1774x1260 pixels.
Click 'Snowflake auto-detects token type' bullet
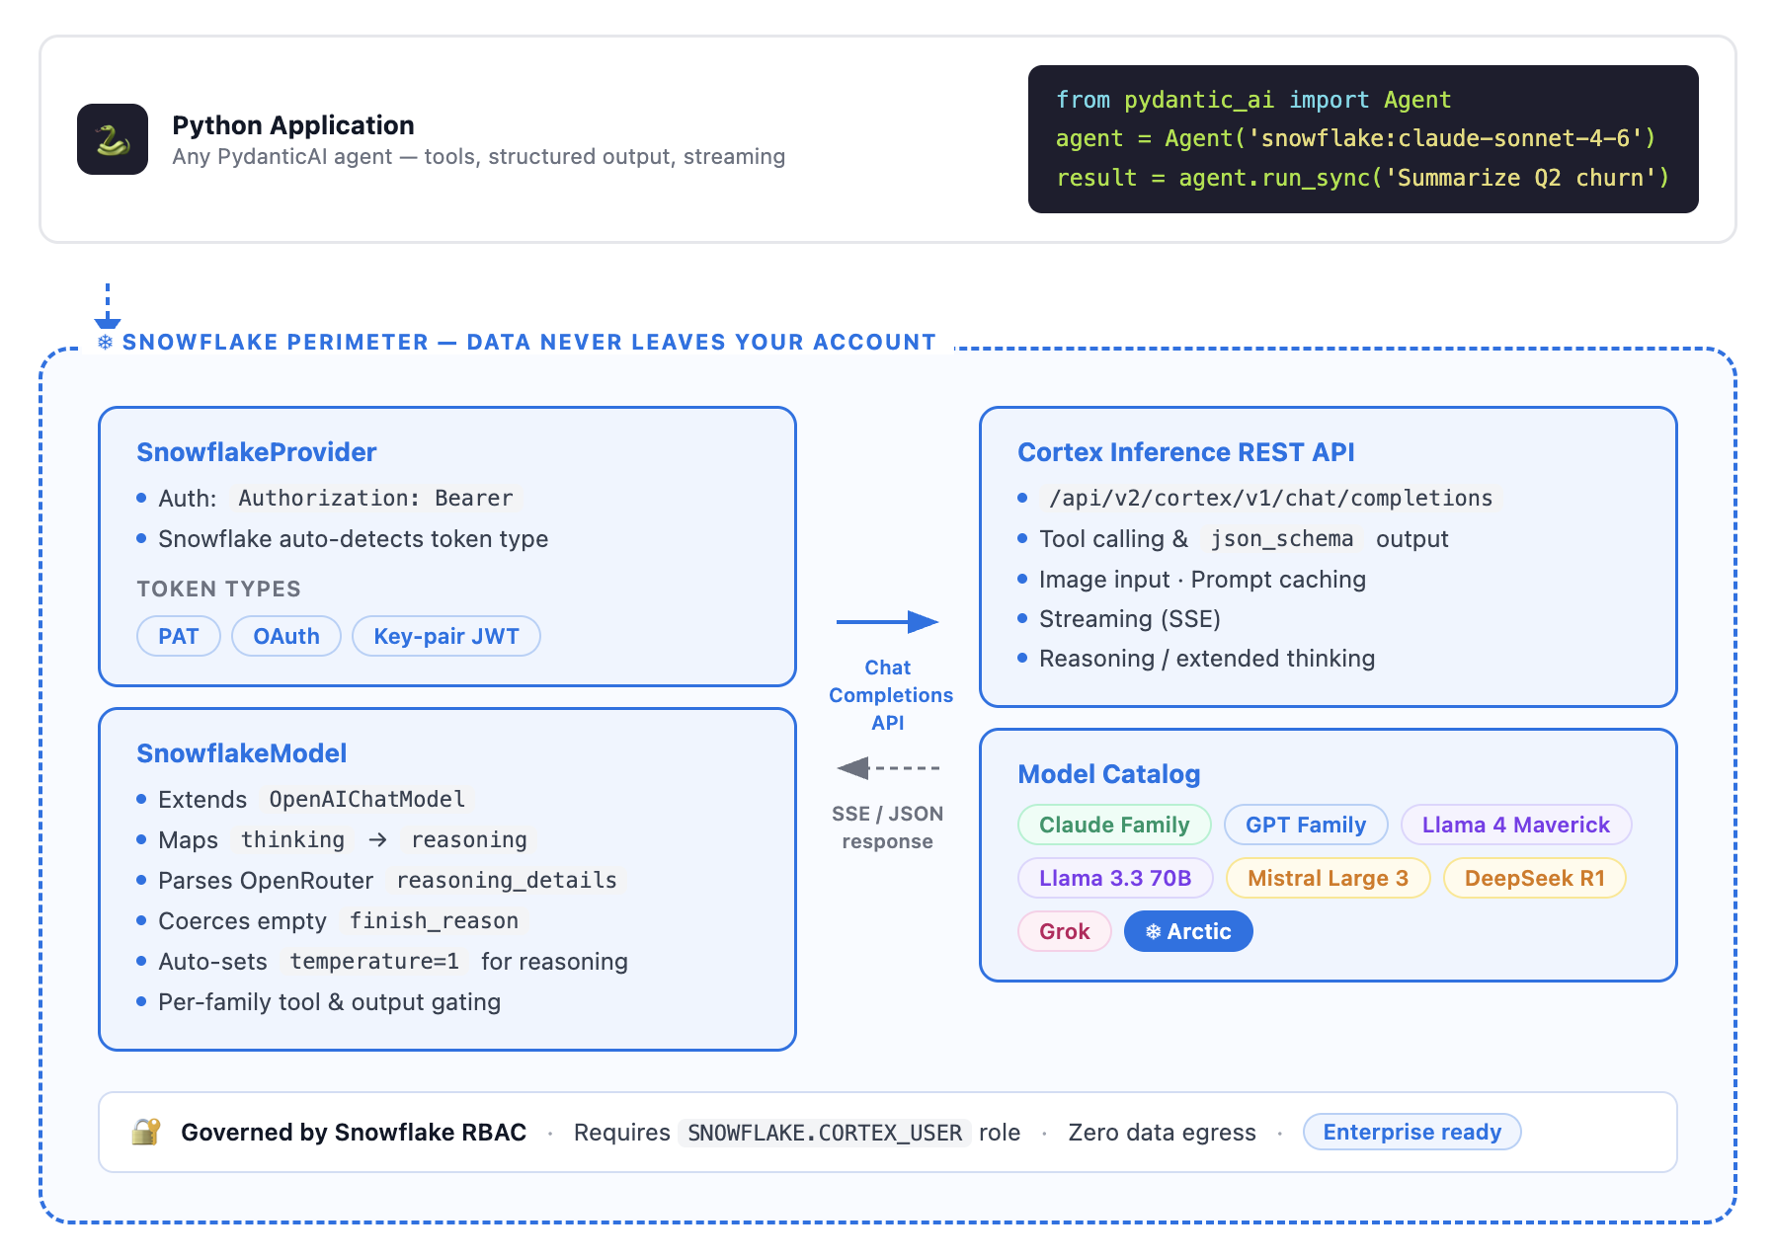(x=354, y=539)
